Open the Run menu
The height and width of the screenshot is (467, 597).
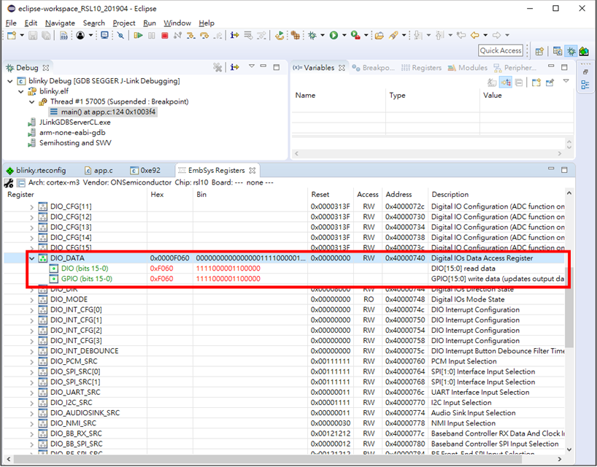coord(149,23)
